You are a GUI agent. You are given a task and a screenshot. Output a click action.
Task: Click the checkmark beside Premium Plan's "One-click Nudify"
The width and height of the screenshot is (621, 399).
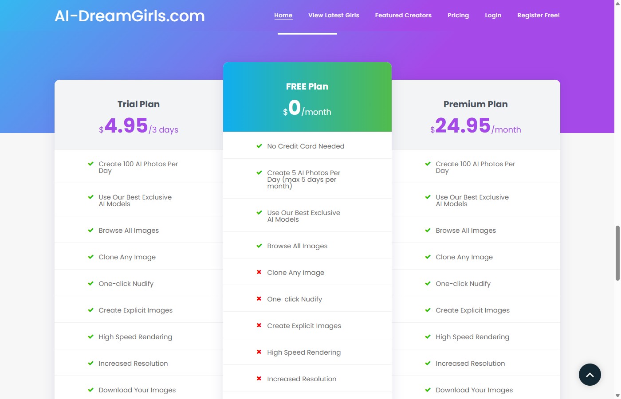pyautogui.click(x=428, y=283)
